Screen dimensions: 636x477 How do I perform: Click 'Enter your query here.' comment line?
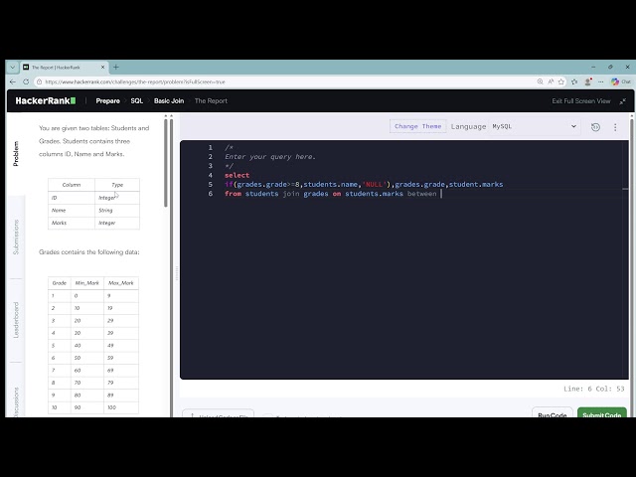(270, 157)
